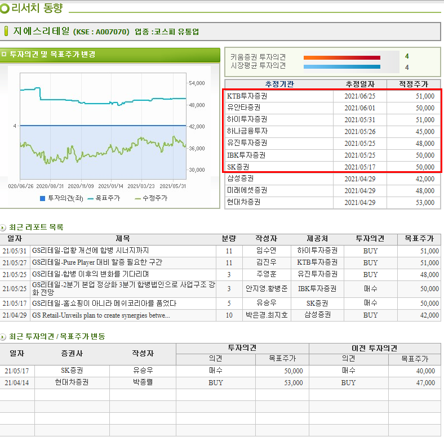Click the blue 투자의견(좌) legend marker
The image size is (444, 437).
[43, 198]
